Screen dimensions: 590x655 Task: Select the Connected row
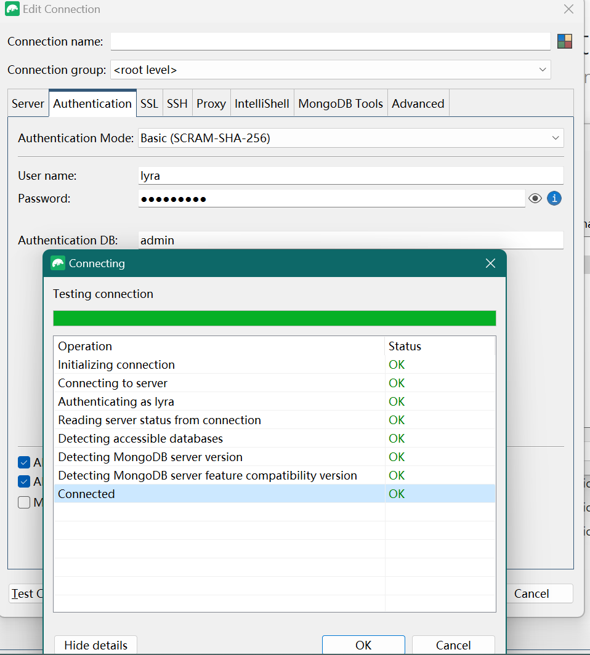(x=275, y=494)
